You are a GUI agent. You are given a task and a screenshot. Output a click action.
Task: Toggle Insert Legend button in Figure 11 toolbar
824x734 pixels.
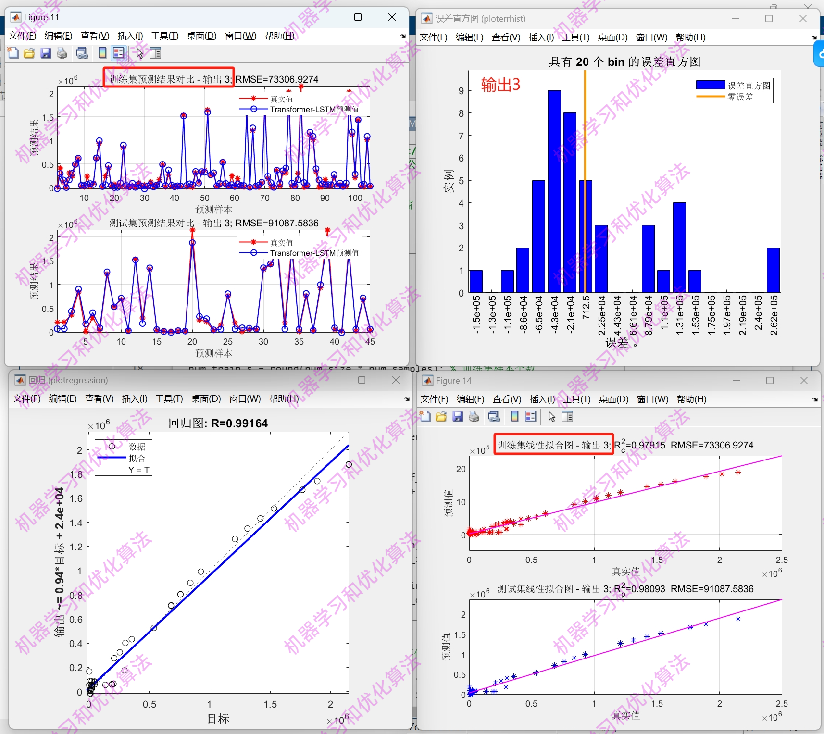118,53
